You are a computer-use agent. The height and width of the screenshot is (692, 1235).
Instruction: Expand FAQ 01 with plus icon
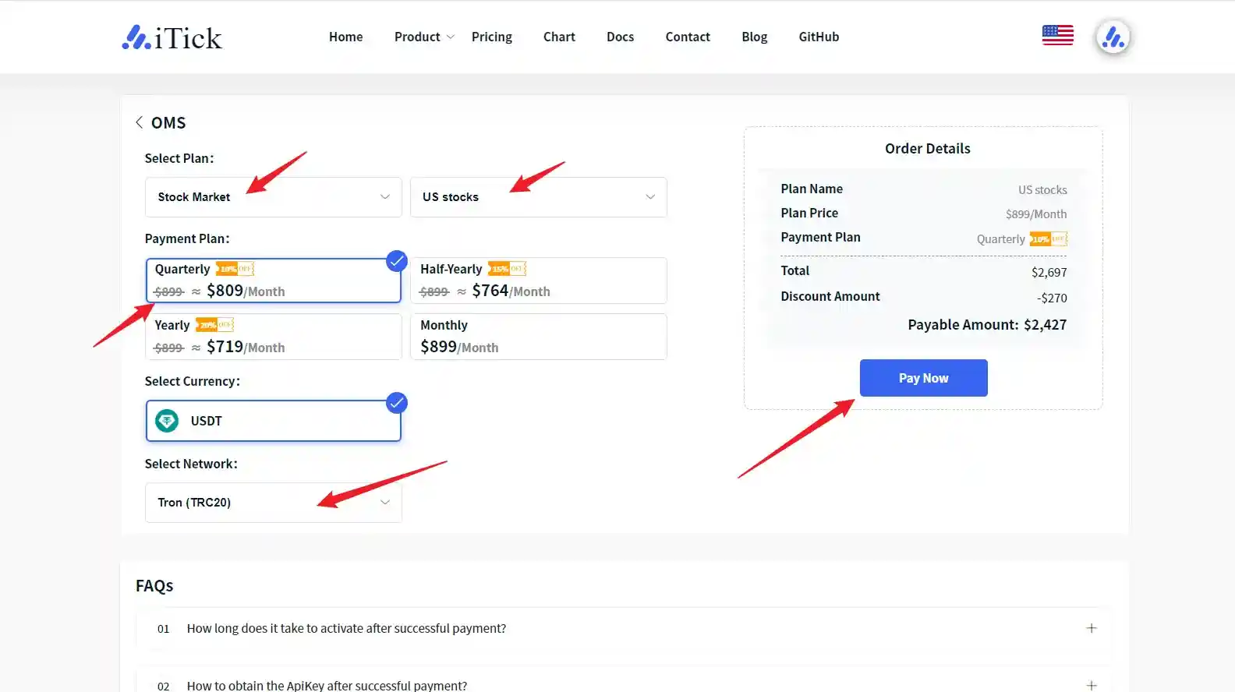(x=1091, y=628)
